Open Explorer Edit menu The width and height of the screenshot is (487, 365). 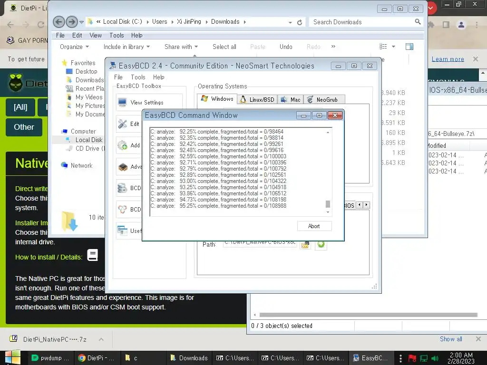[x=77, y=35]
